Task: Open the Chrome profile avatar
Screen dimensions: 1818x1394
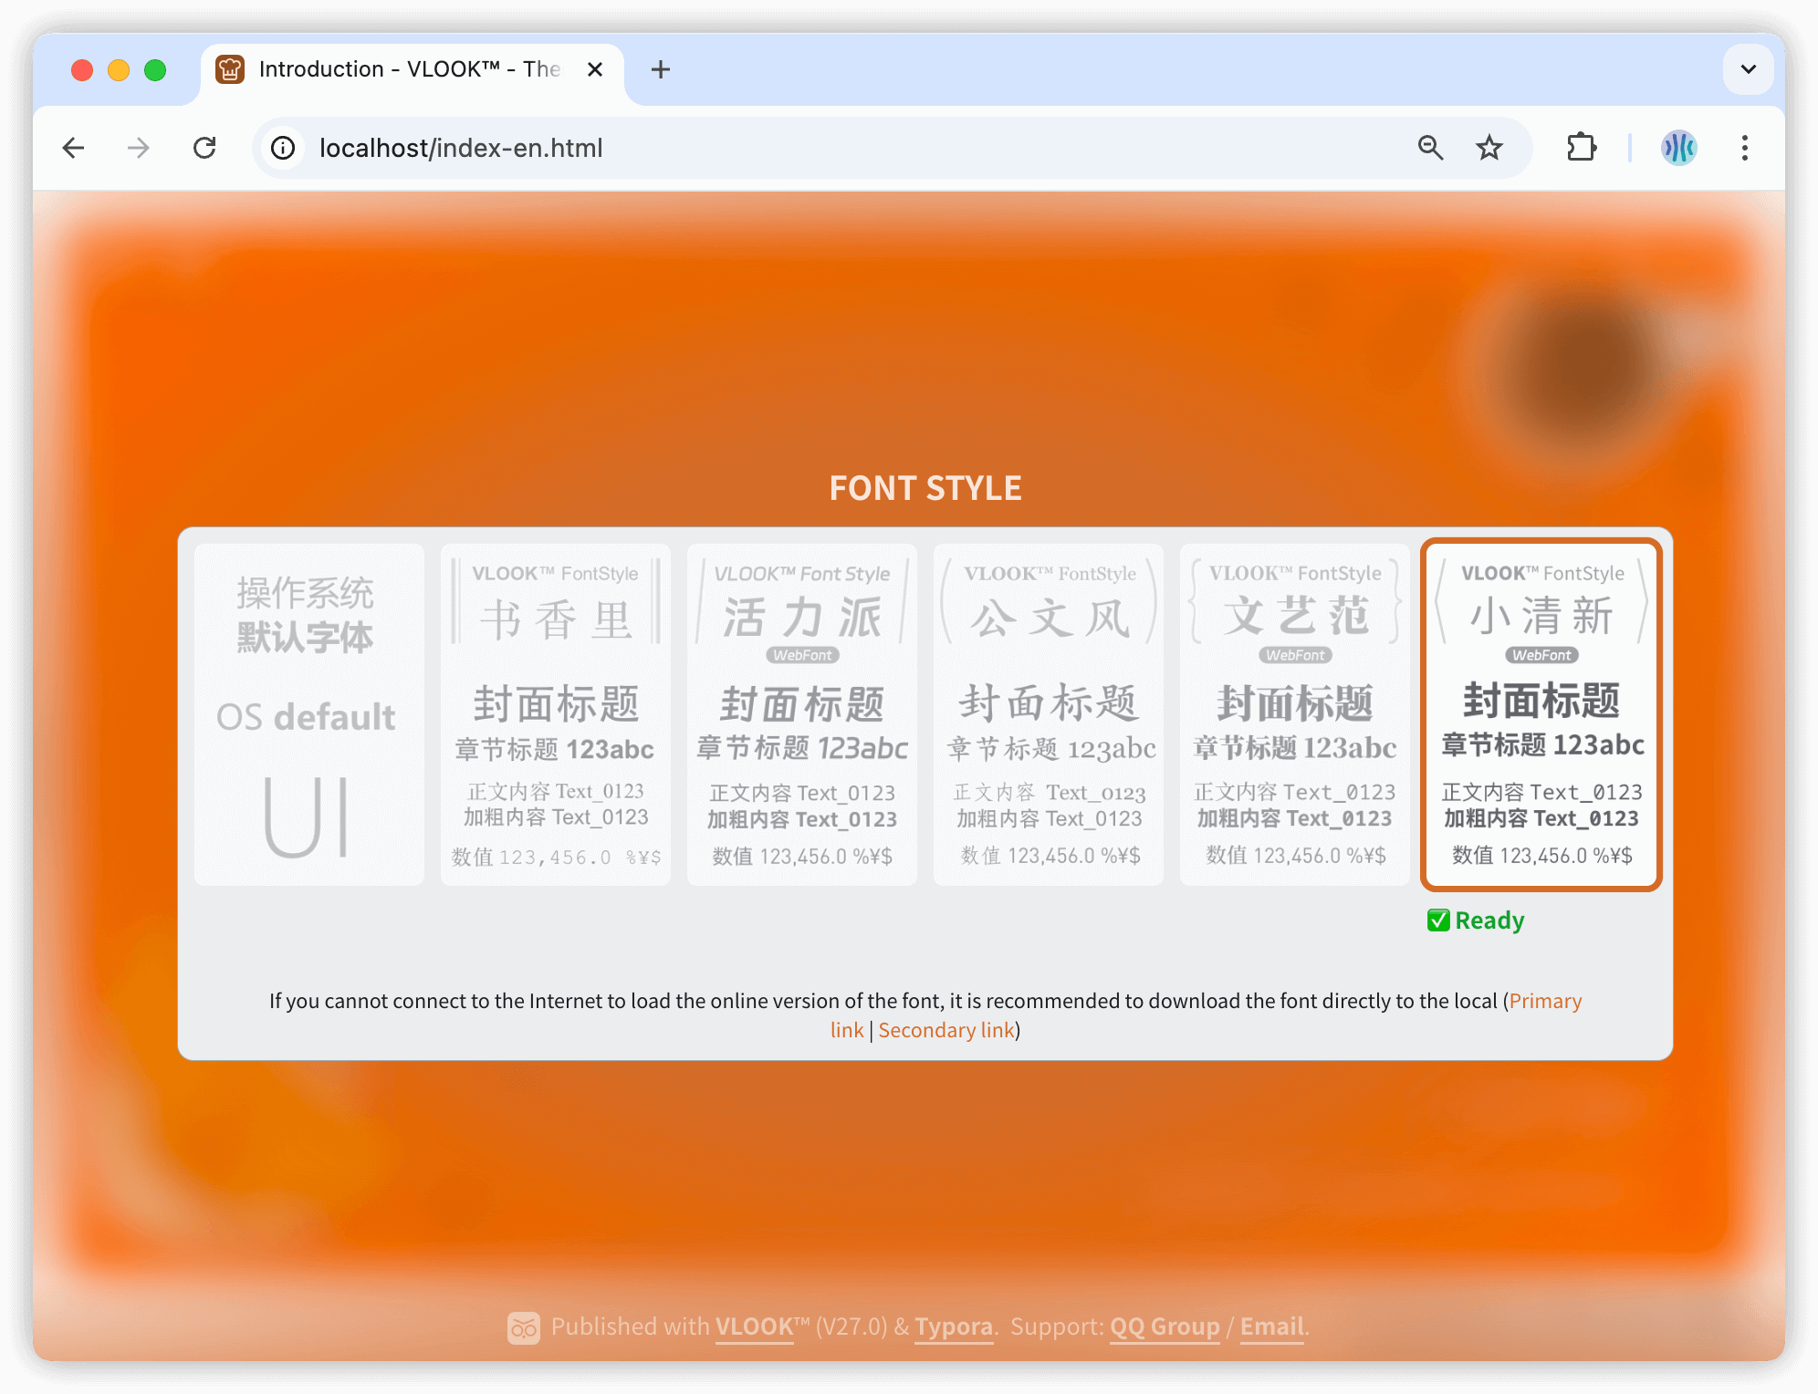Action: 1678,148
